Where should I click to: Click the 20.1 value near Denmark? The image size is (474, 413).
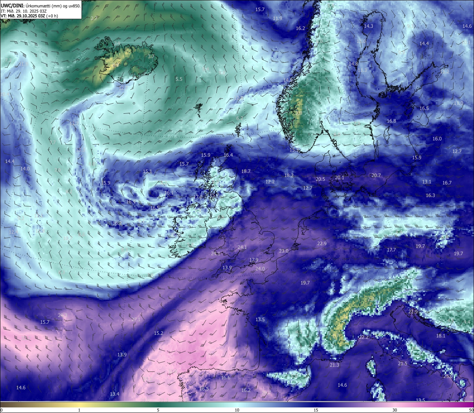pyautogui.click(x=340, y=177)
